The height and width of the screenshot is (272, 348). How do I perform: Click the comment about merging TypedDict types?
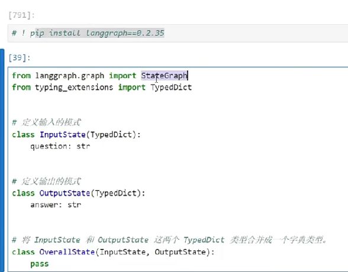point(169,240)
